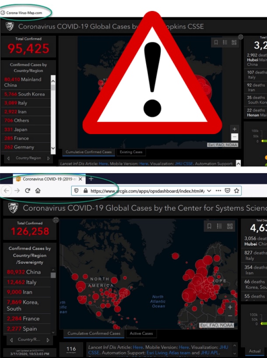
Task: Click the padlock site security icon
Action: [85, 191]
